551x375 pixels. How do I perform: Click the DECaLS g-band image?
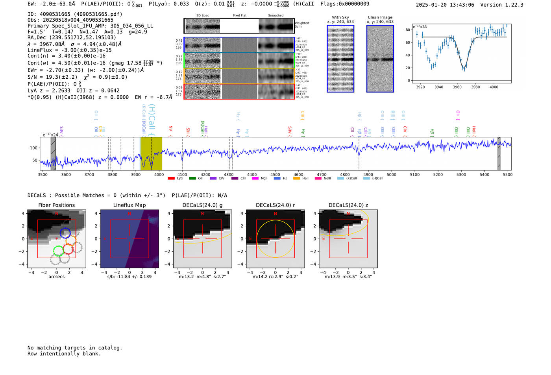click(202, 239)
